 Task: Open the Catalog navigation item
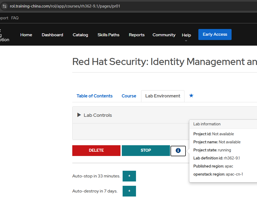[x=80, y=35]
